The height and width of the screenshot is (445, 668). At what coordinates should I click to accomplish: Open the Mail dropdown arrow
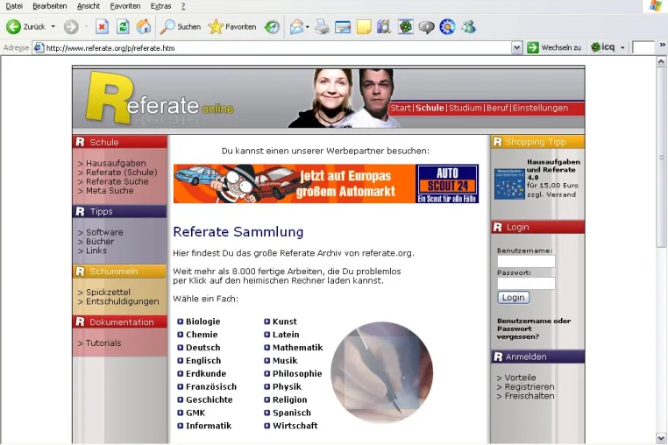(x=307, y=27)
